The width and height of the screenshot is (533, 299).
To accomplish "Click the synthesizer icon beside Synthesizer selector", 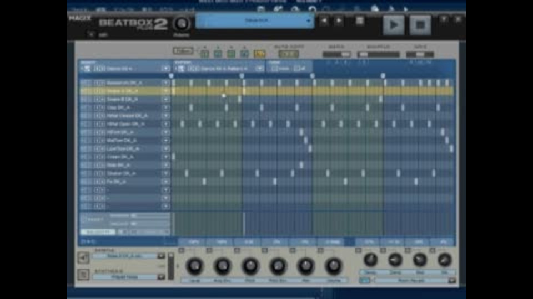I will pos(83,275).
